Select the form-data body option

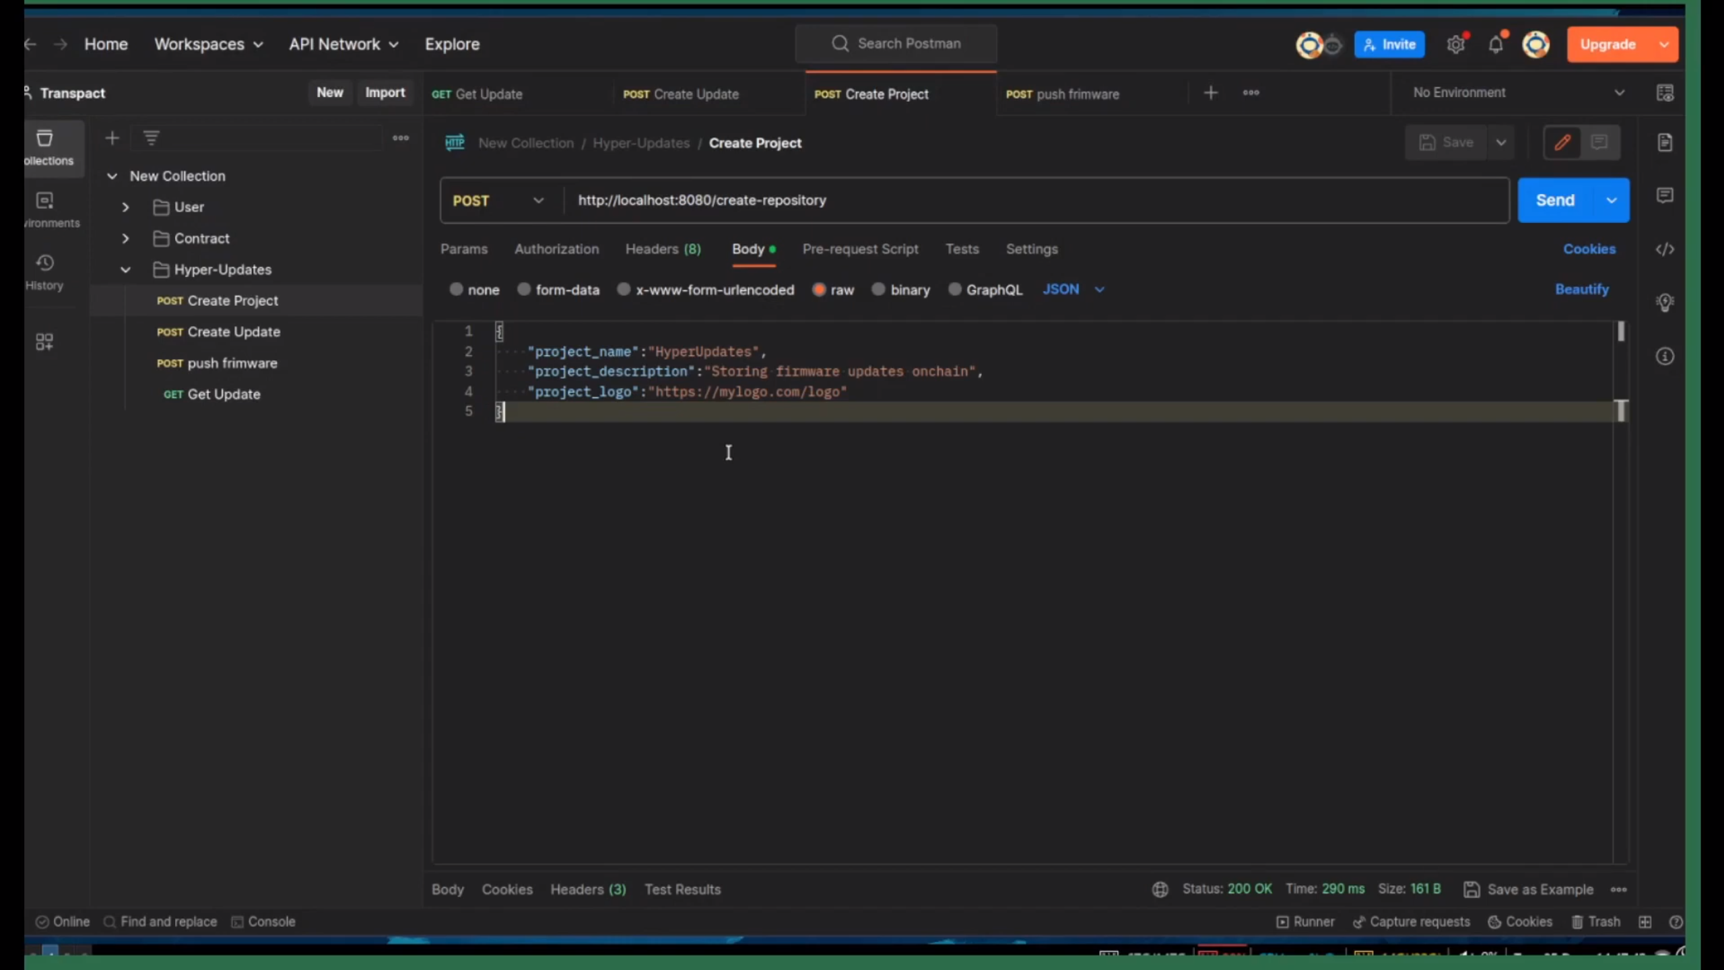524,290
